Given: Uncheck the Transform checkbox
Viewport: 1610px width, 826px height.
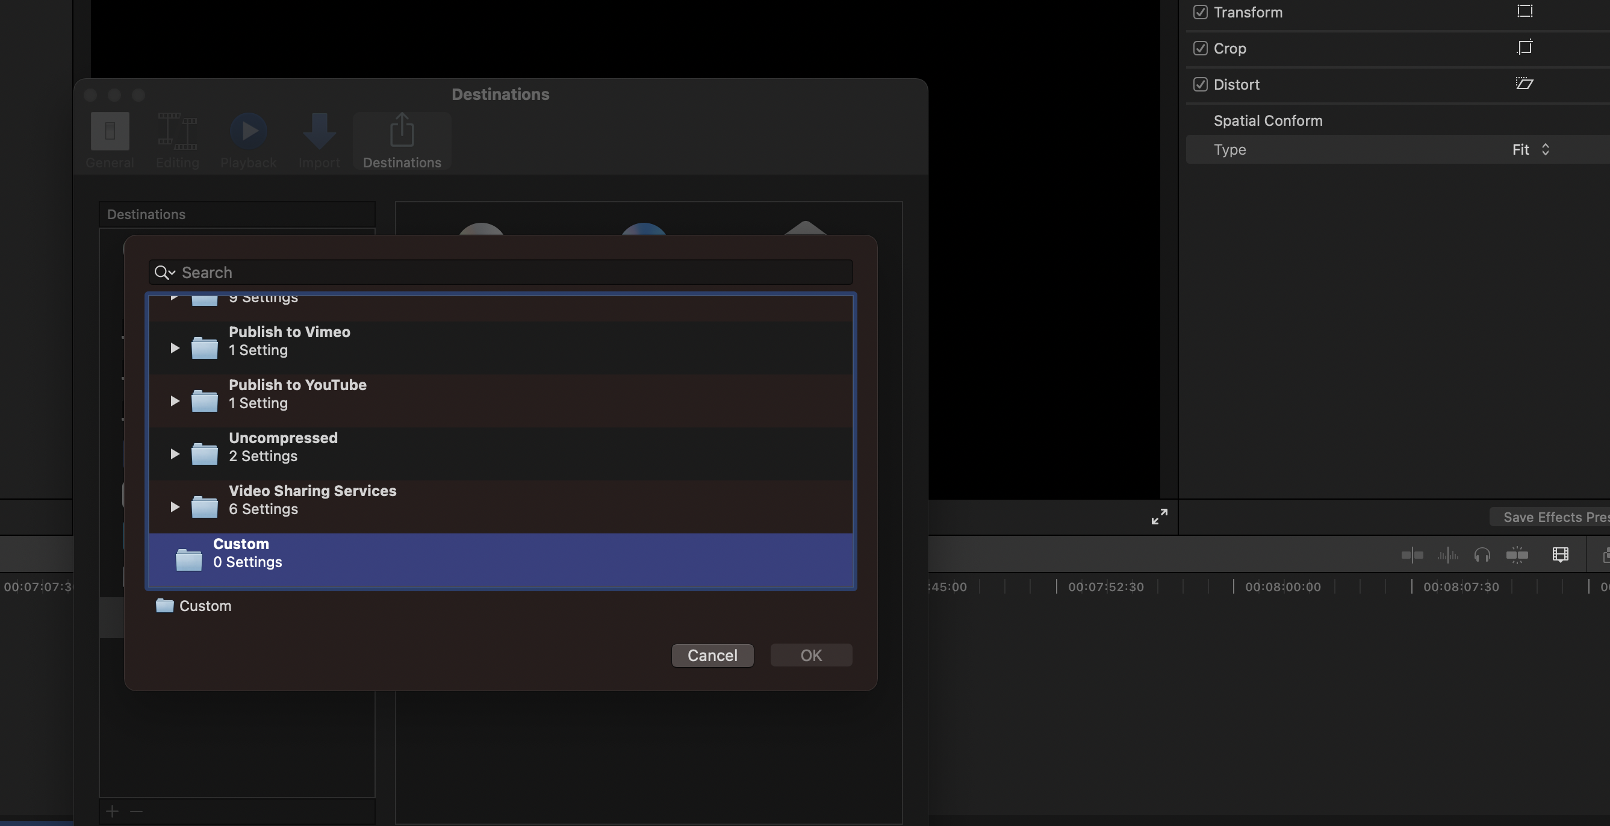Looking at the screenshot, I should tap(1200, 13).
